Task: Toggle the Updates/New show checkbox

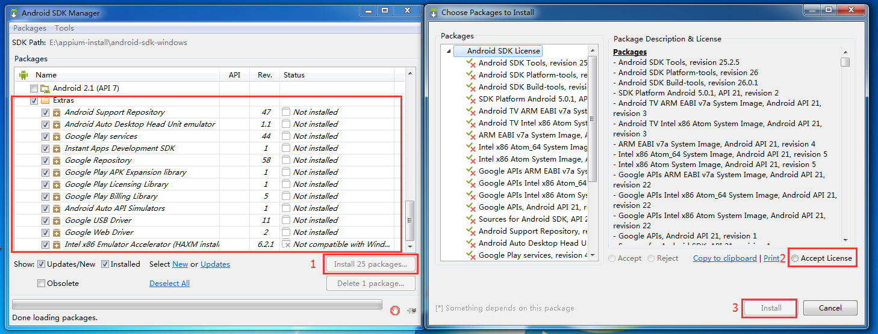Action: [41, 264]
